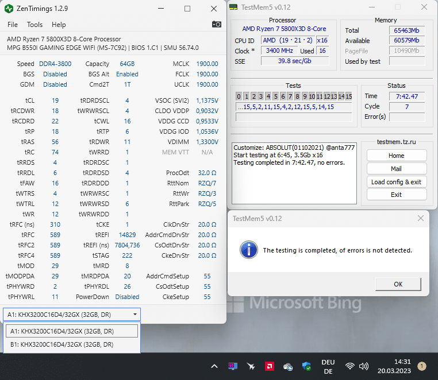The width and height of the screenshot is (438, 380).
Task: Click the Capacity value 64GB
Action: (127, 64)
